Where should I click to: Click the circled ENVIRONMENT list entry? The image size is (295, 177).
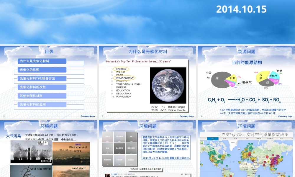pyautogui.click(x=124, y=78)
